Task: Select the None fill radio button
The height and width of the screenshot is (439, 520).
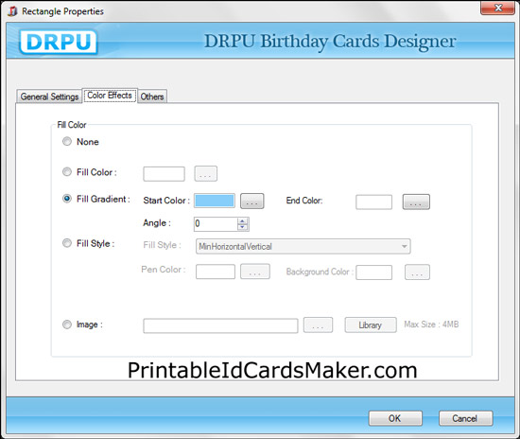Action: click(67, 142)
